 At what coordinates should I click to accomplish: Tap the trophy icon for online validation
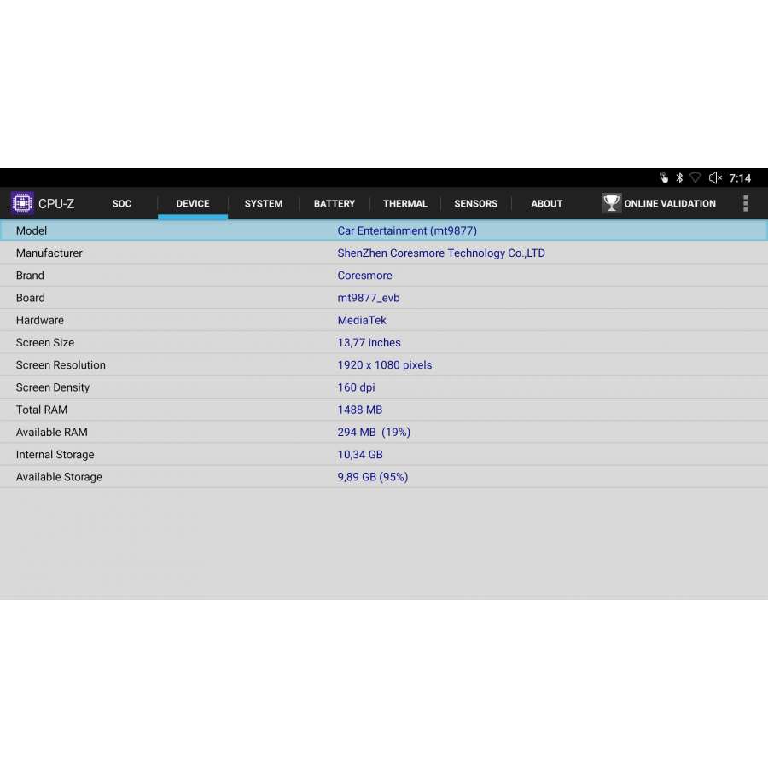click(x=611, y=203)
